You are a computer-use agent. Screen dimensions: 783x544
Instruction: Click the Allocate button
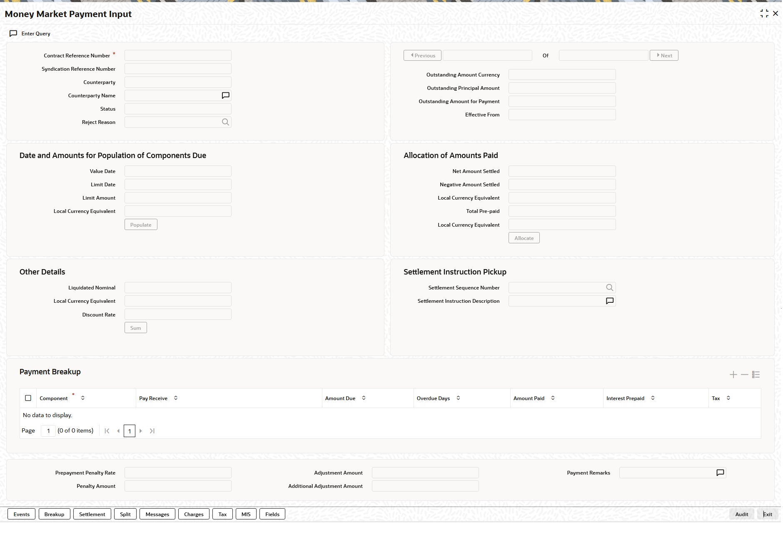tap(524, 238)
